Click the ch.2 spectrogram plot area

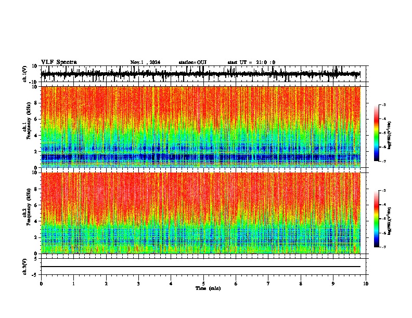click(x=200, y=213)
